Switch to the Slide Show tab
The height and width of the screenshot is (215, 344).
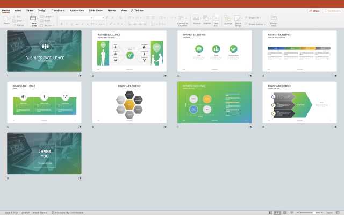pyautogui.click(x=96, y=10)
